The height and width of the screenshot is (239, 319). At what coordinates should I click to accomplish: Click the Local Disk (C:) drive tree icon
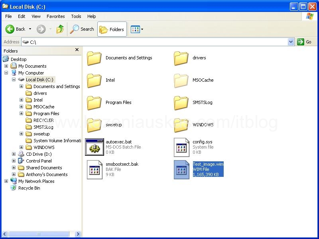tap(21, 79)
